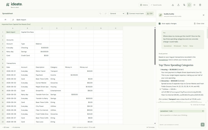
Task: Focus the Ask a question input box
Action: click(182, 118)
